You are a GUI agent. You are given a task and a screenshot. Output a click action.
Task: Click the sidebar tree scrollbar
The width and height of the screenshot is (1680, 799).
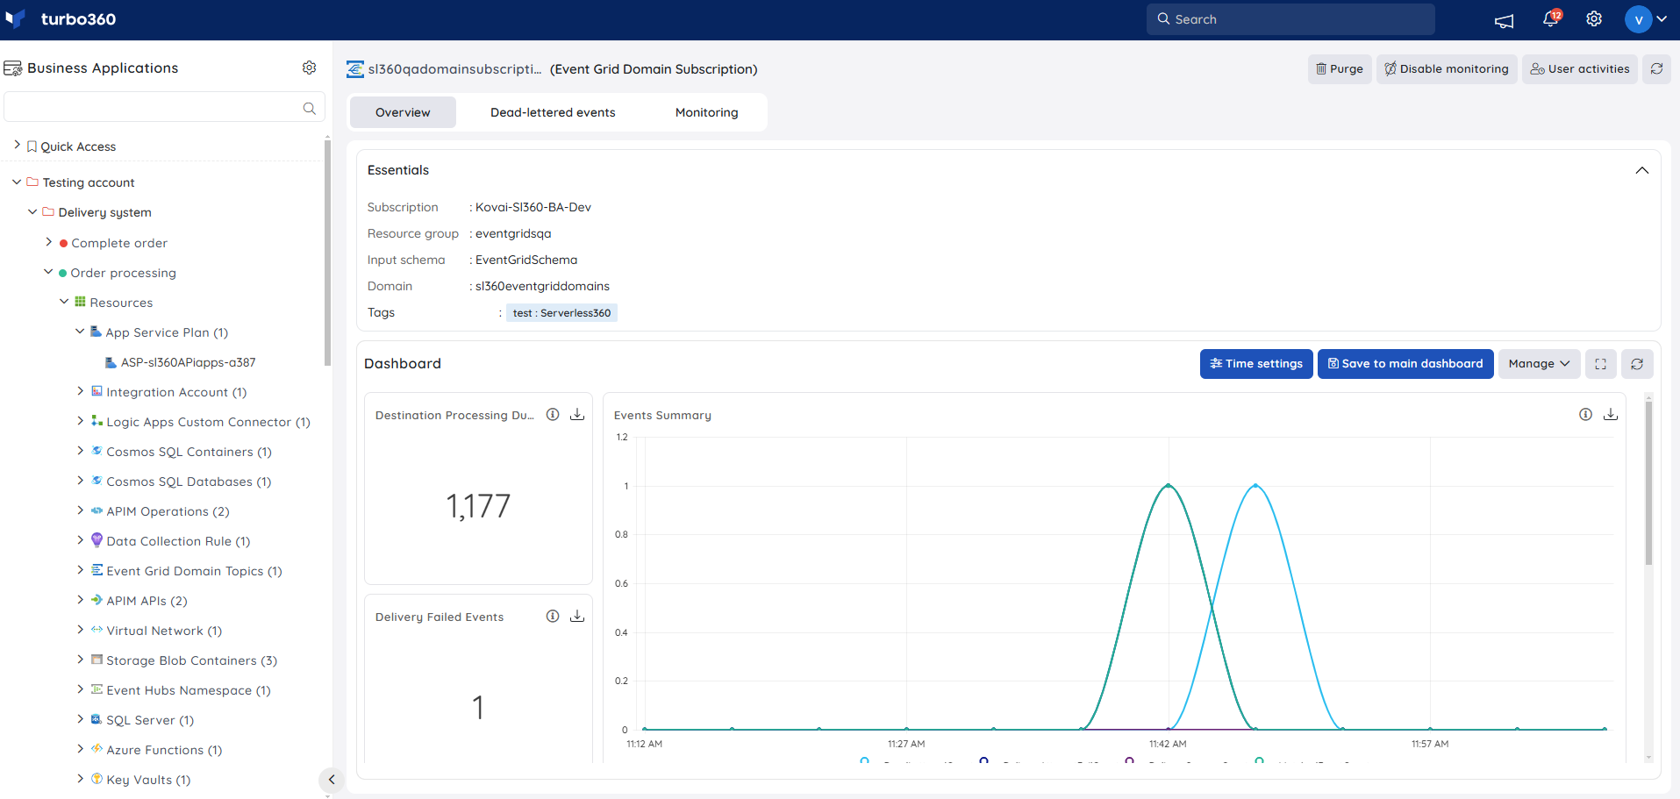[x=328, y=253]
